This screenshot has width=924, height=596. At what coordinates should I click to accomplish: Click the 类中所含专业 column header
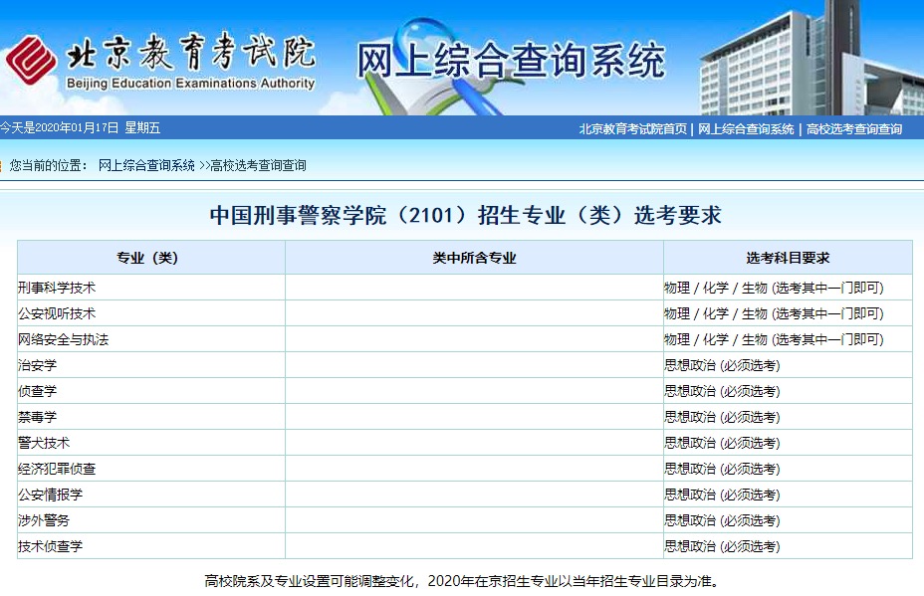coord(474,258)
